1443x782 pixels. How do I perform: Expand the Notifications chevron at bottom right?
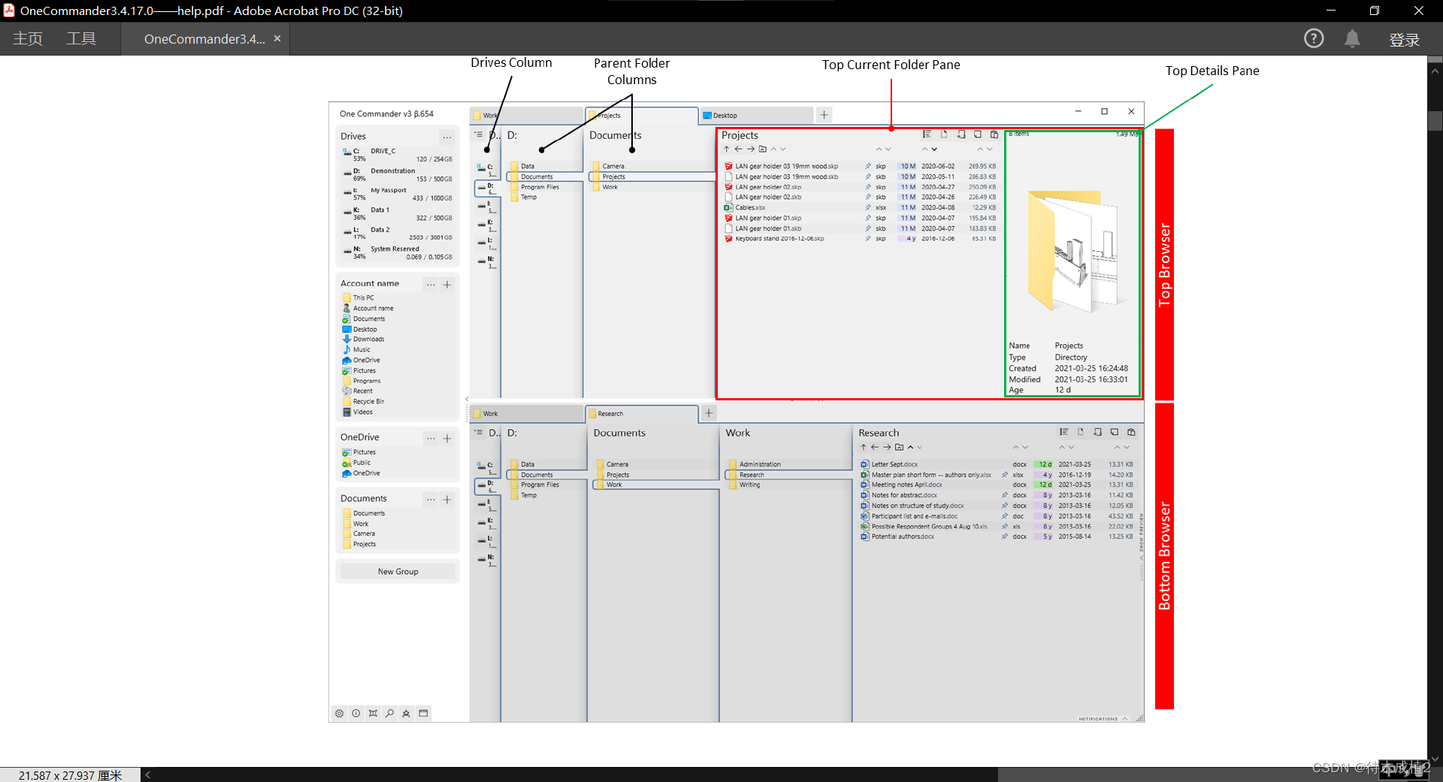click(x=1125, y=719)
